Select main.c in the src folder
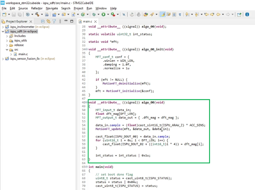 (x=23, y=54)
